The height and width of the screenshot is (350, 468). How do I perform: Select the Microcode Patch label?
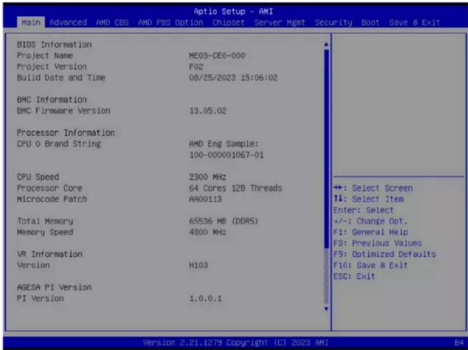coord(52,199)
